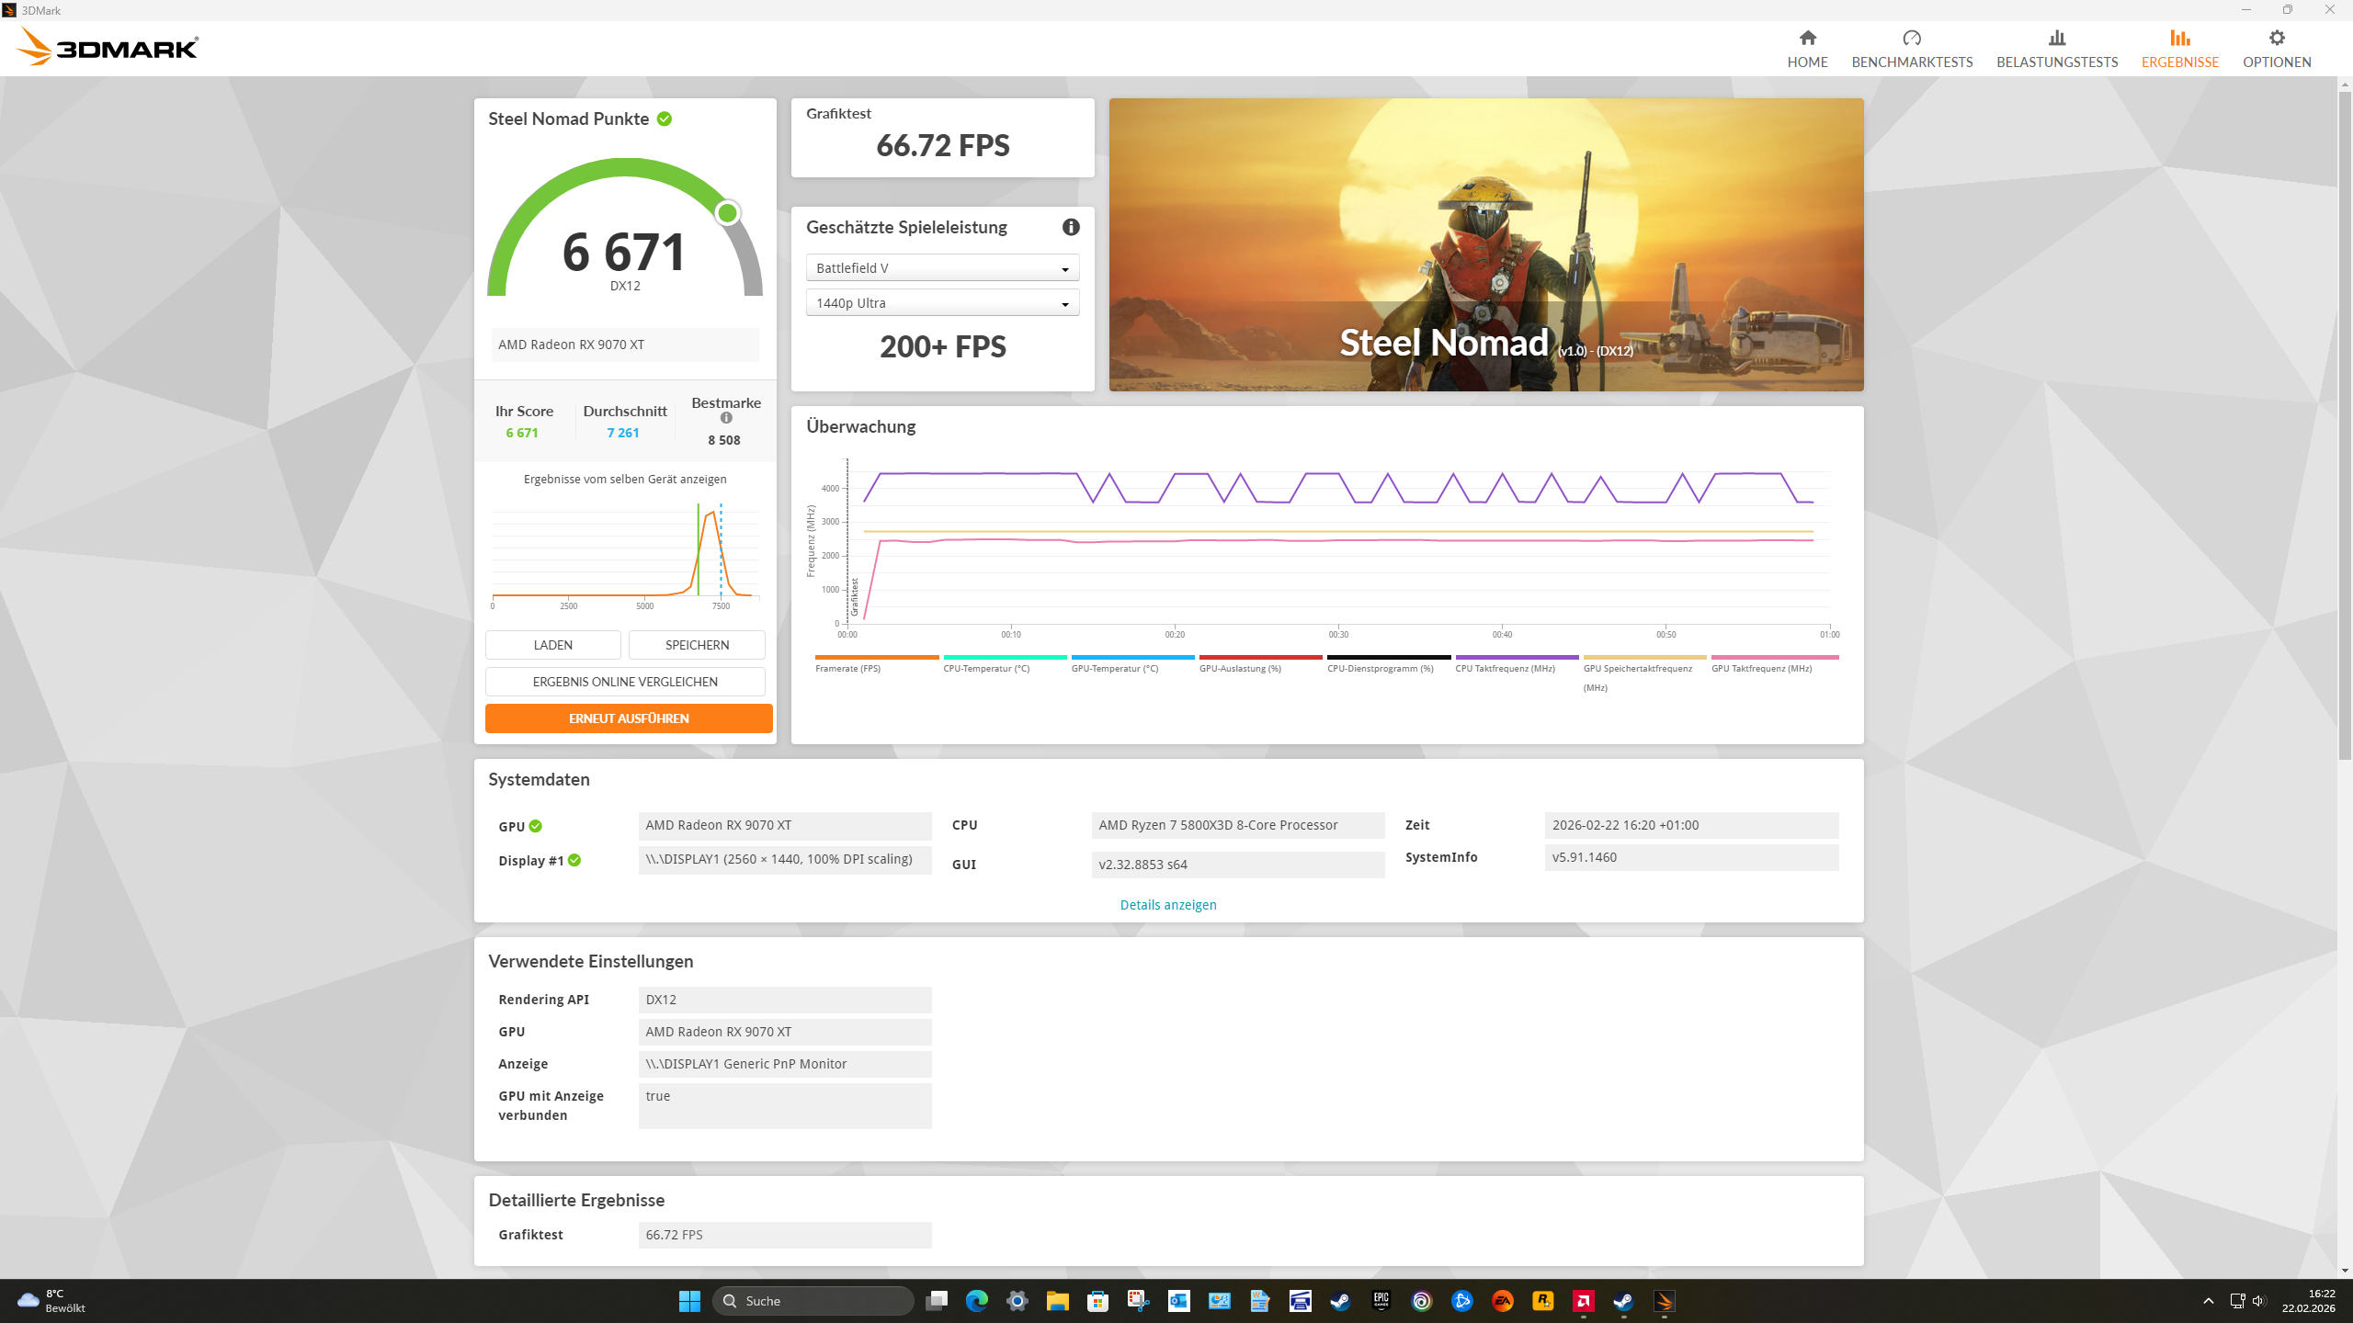Click the 3DMark logo in the top left
The height and width of the screenshot is (1323, 2353).
pos(108,46)
